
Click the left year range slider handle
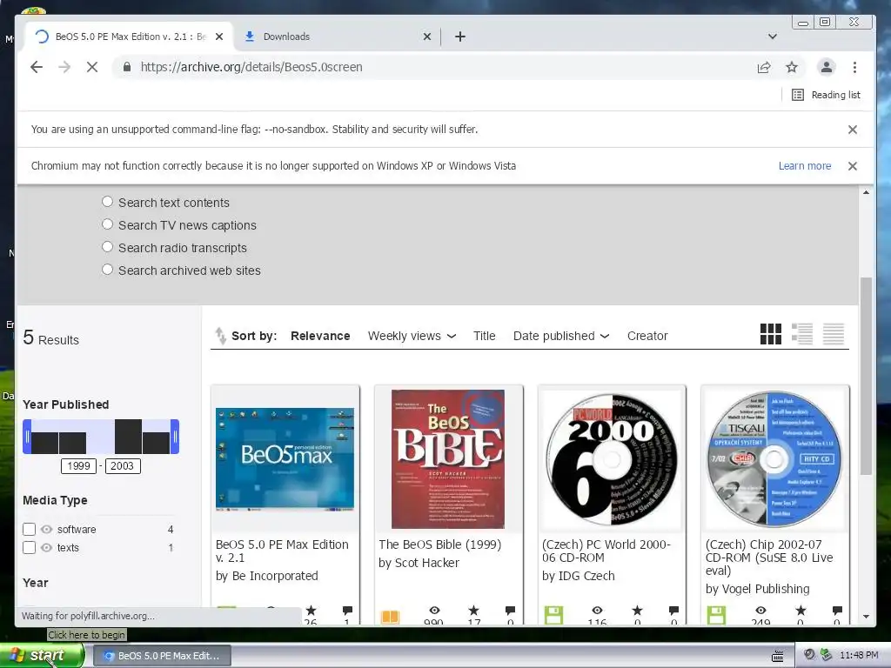coord(27,437)
